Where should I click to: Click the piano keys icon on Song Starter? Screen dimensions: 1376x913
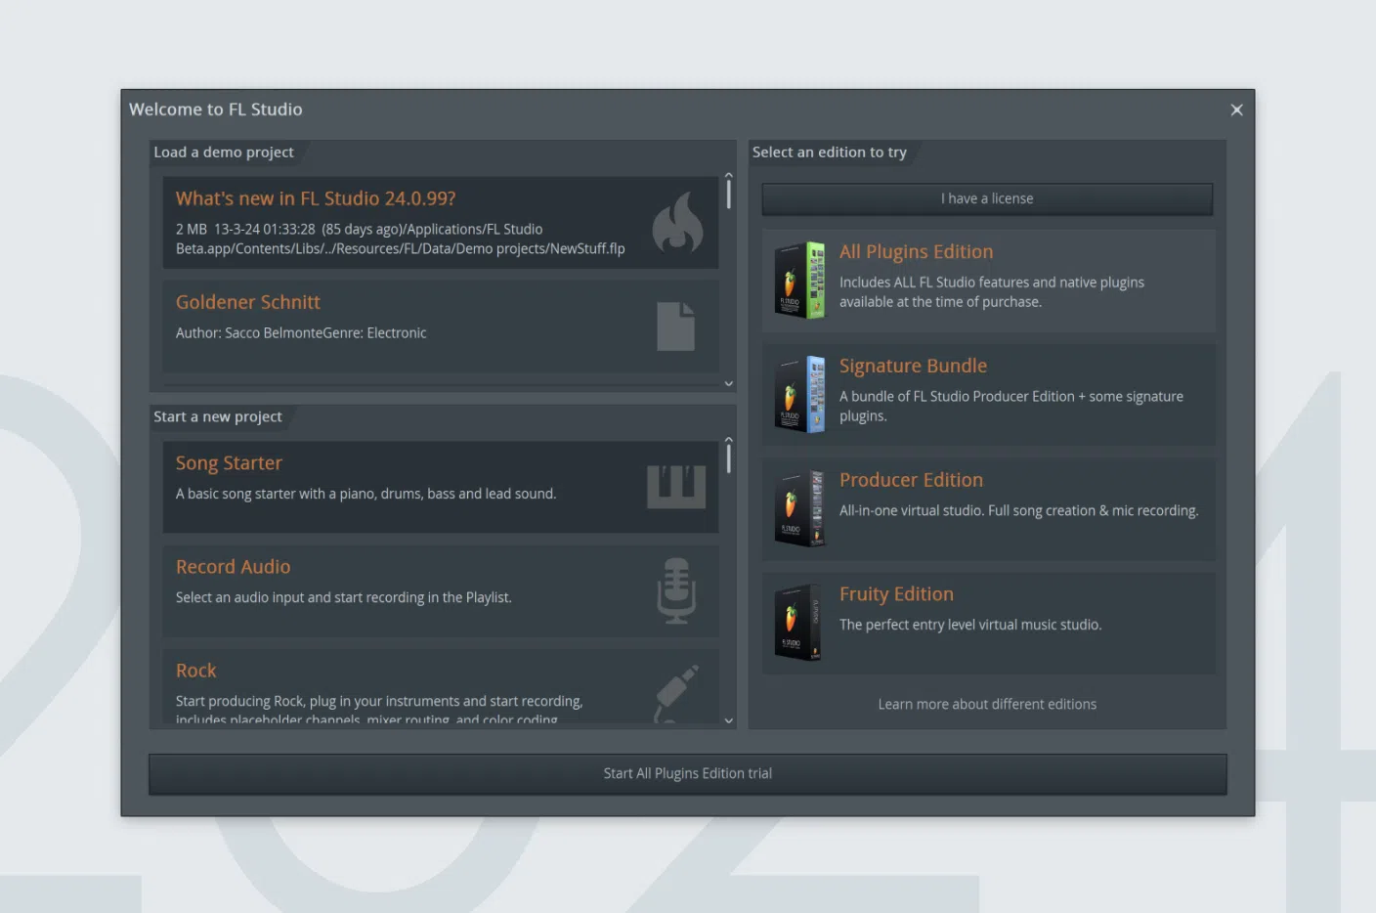(676, 487)
